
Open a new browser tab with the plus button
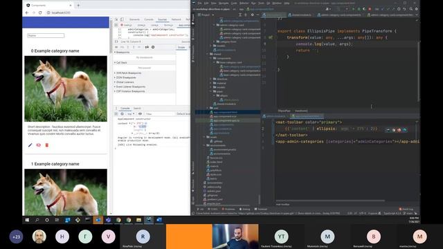coord(78,6)
